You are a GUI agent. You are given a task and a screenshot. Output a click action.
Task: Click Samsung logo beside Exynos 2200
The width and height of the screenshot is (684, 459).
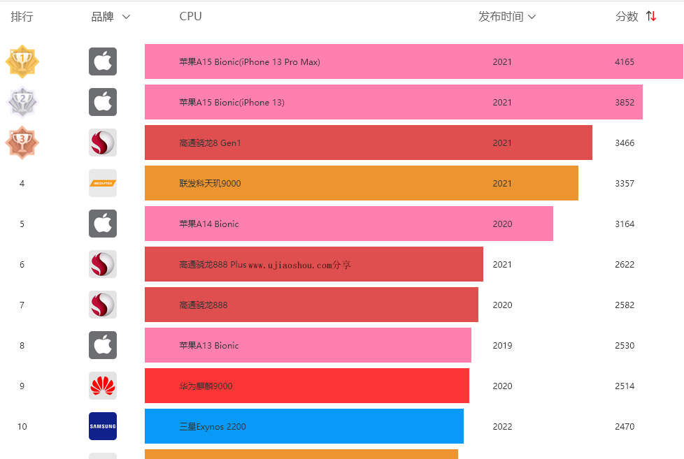(x=103, y=426)
